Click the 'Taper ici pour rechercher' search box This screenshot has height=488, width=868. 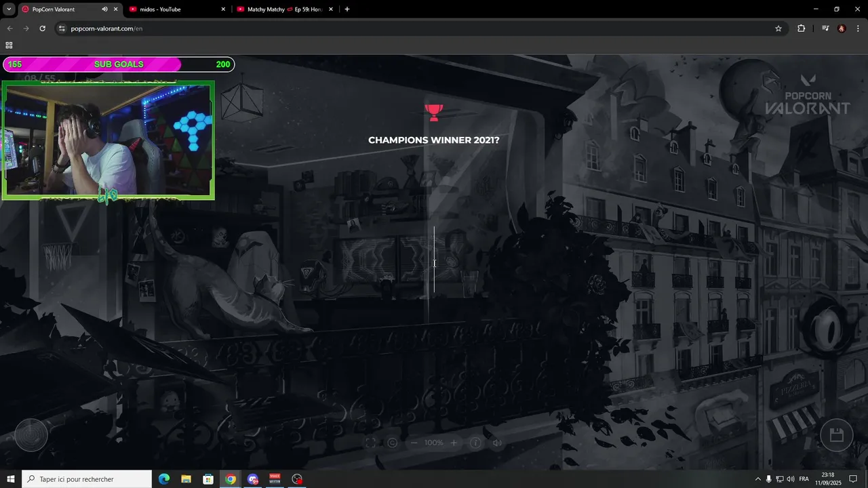point(87,479)
